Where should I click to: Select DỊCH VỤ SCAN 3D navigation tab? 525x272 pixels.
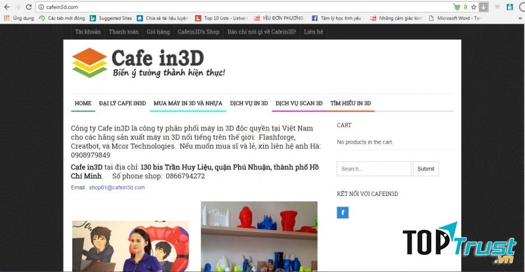click(299, 104)
